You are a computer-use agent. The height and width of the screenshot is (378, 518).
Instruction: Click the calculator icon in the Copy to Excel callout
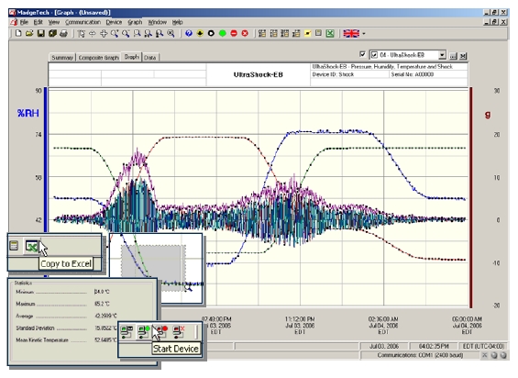[x=14, y=246]
